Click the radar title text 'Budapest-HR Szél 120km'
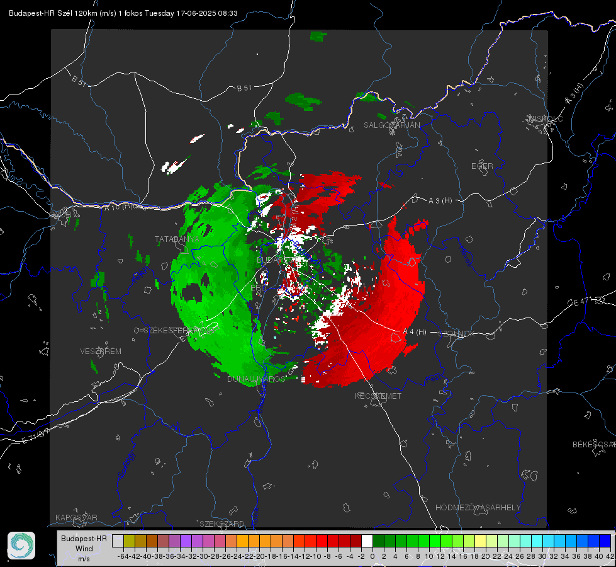Viewport: 616px width, 567px height. click(x=53, y=13)
